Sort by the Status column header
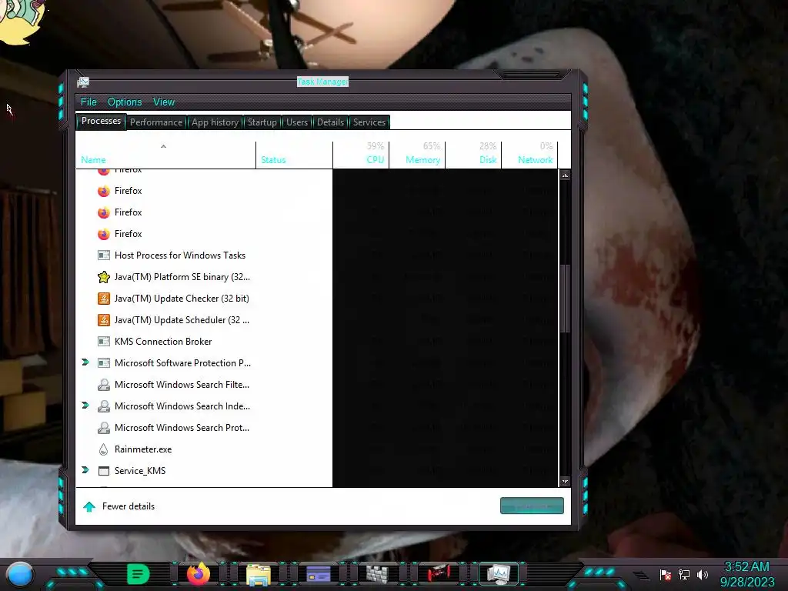The image size is (788, 591). coord(294,155)
